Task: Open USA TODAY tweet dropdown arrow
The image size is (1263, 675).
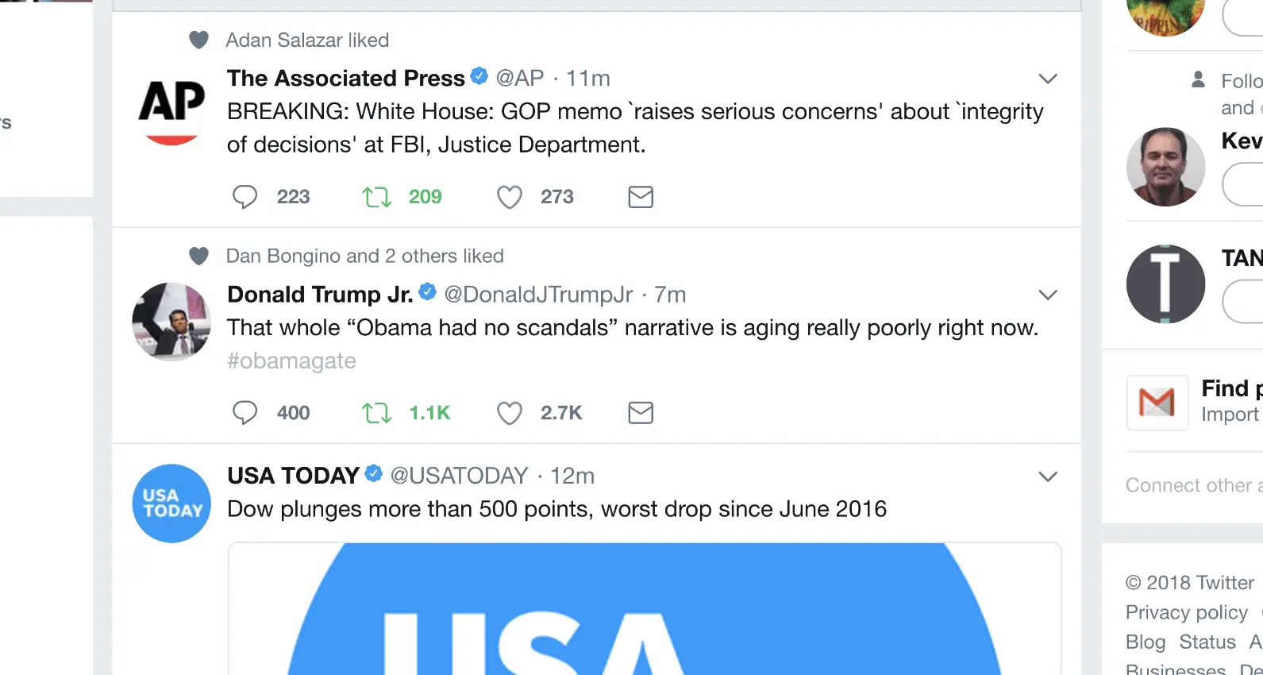Action: (1048, 476)
